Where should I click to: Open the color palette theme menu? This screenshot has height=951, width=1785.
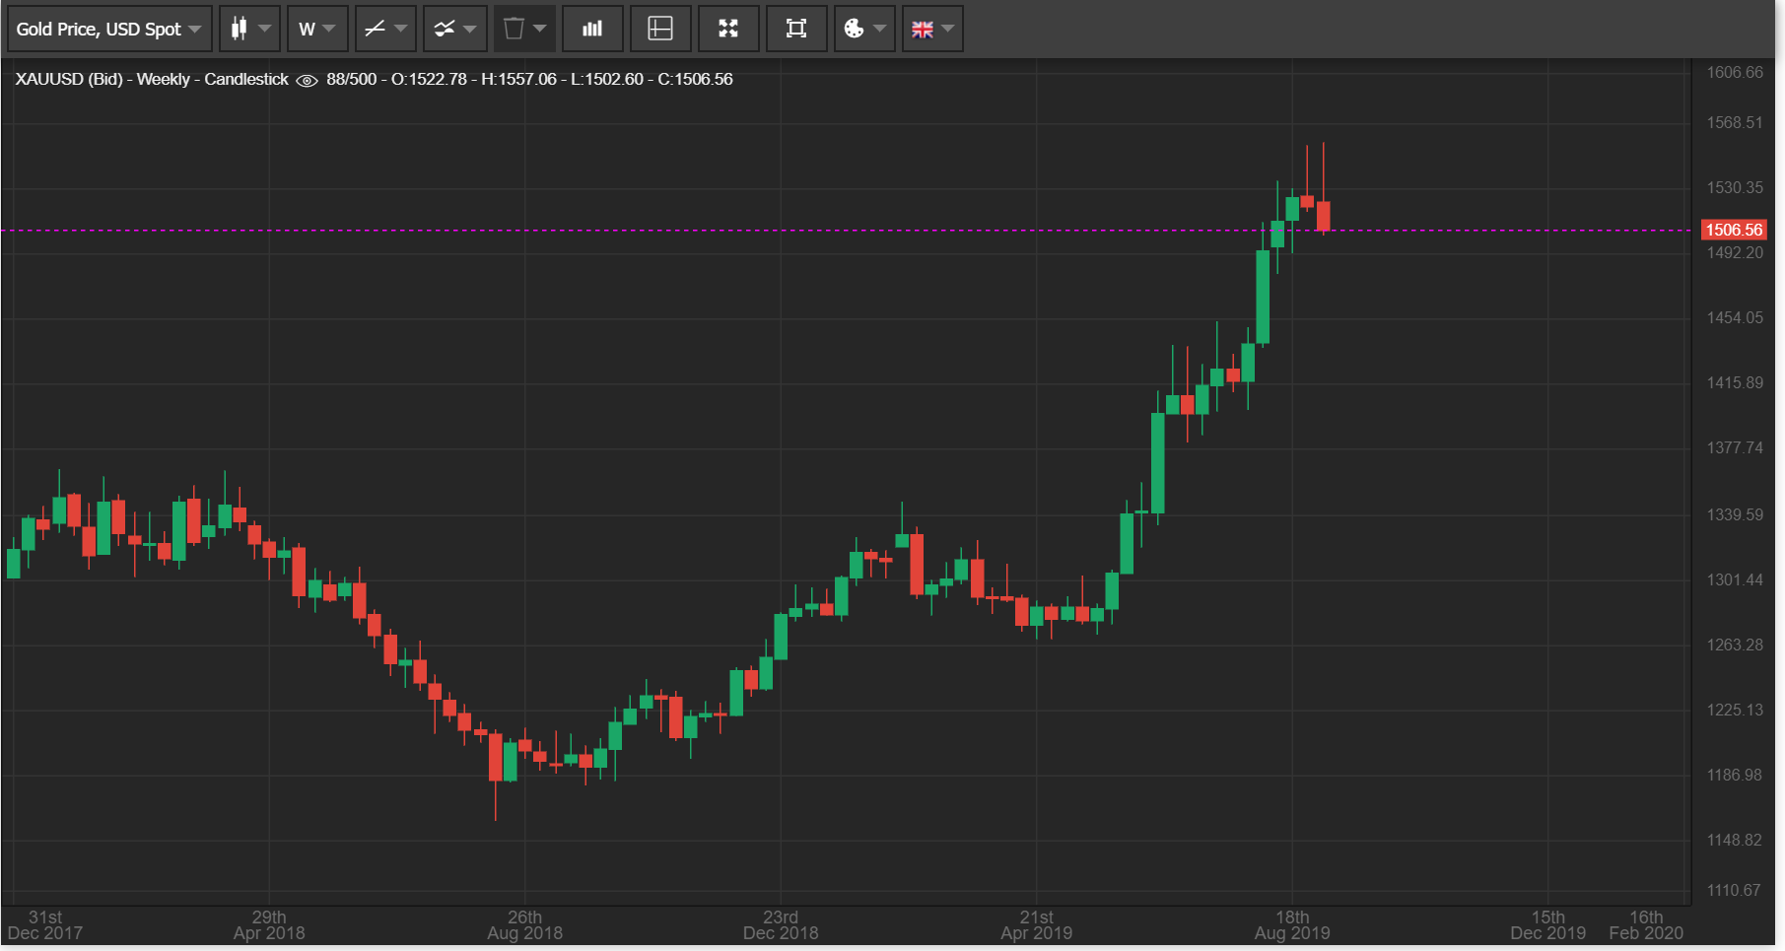864,30
